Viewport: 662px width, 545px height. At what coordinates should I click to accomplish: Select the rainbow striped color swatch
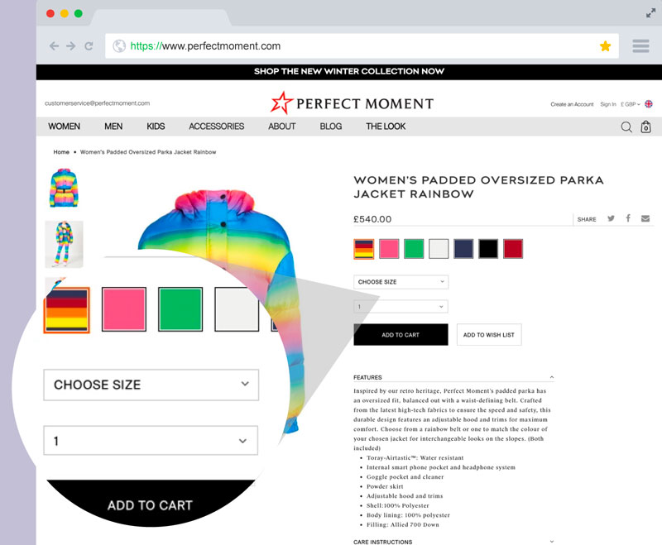tap(363, 249)
